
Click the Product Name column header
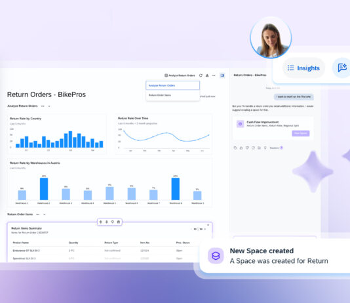click(x=21, y=243)
